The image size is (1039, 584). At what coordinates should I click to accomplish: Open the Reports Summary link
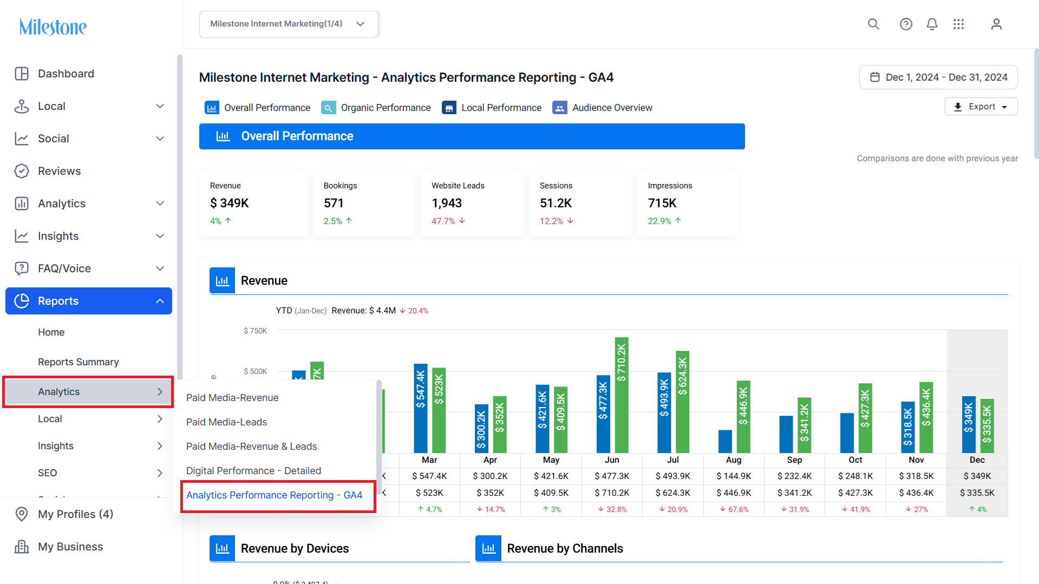pos(79,362)
